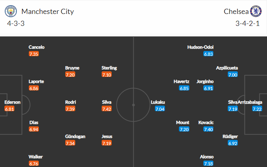Click Sterling's 7.10 rating
The width and height of the screenshot is (267, 167).
[106, 75]
